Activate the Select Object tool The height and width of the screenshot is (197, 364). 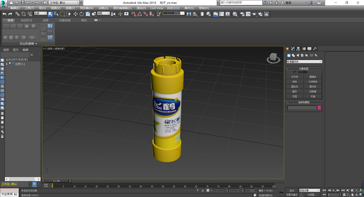tap(50, 14)
